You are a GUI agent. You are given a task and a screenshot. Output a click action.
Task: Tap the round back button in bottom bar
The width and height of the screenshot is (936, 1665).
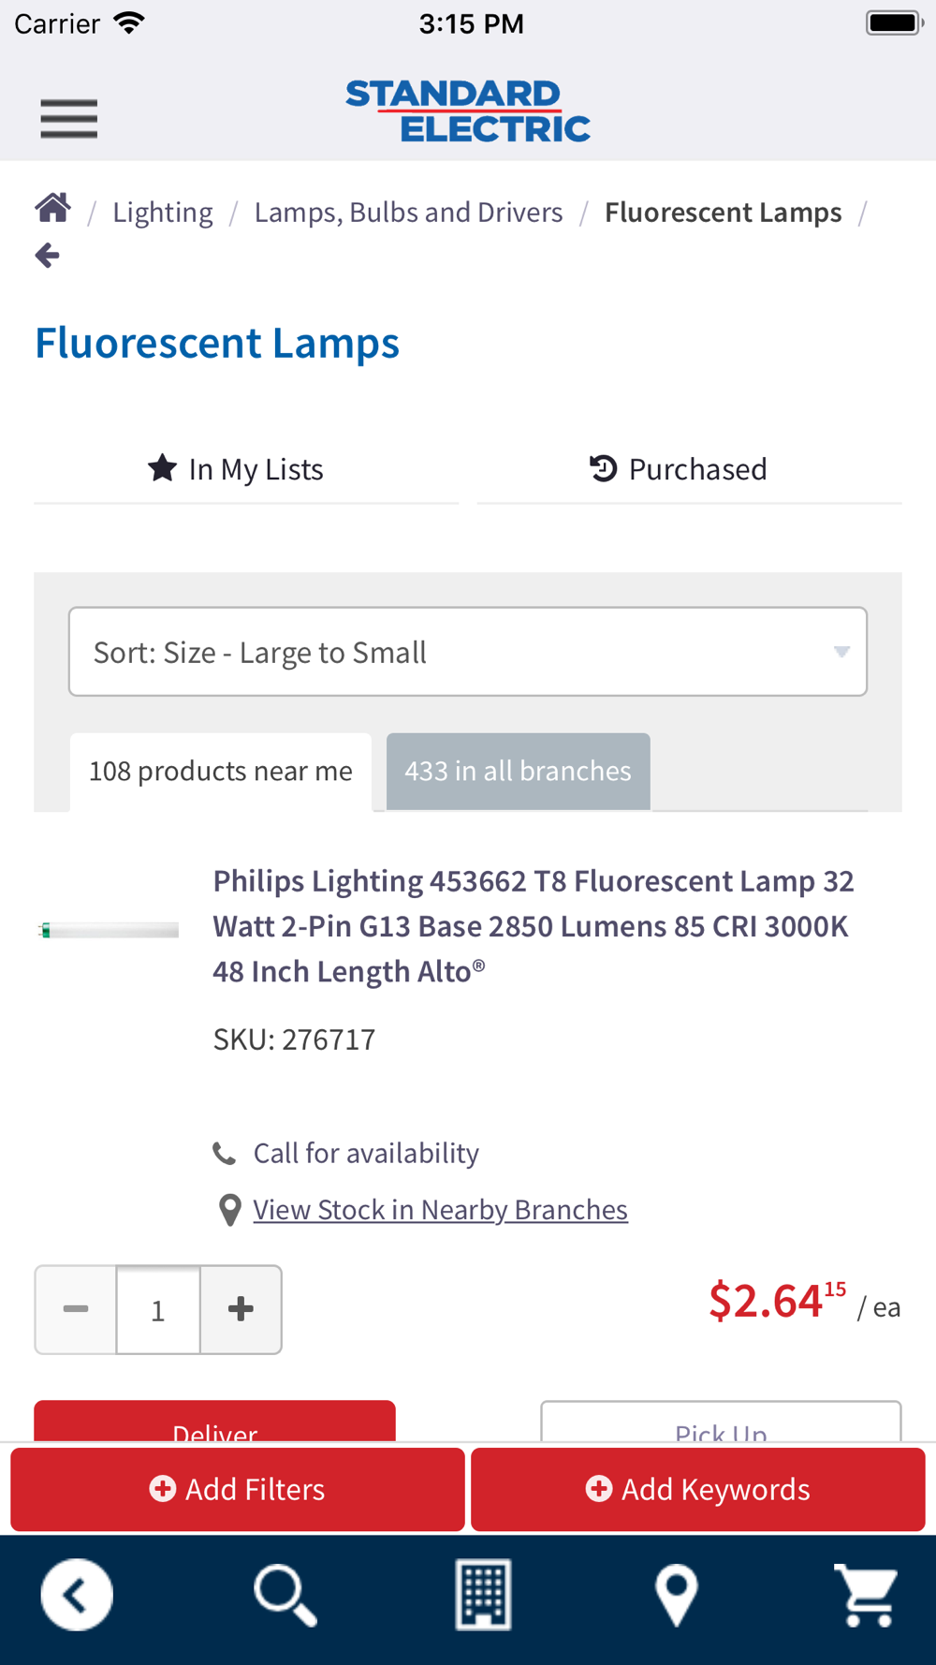77,1594
